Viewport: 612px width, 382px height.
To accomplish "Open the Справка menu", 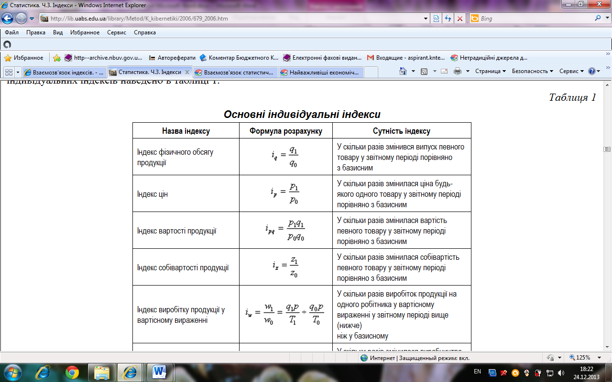I will (145, 32).
